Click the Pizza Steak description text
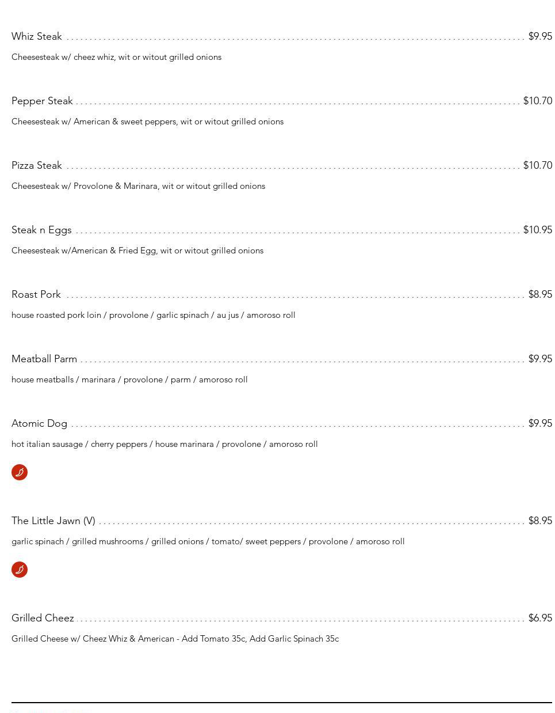This screenshot has height=713, width=555. (138, 186)
